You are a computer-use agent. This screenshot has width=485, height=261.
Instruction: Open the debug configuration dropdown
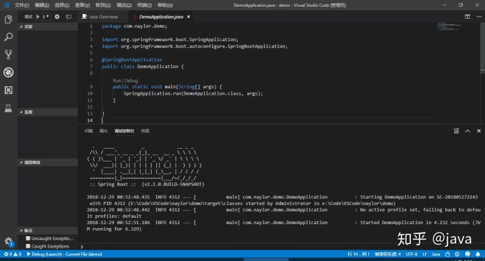tap(46, 17)
